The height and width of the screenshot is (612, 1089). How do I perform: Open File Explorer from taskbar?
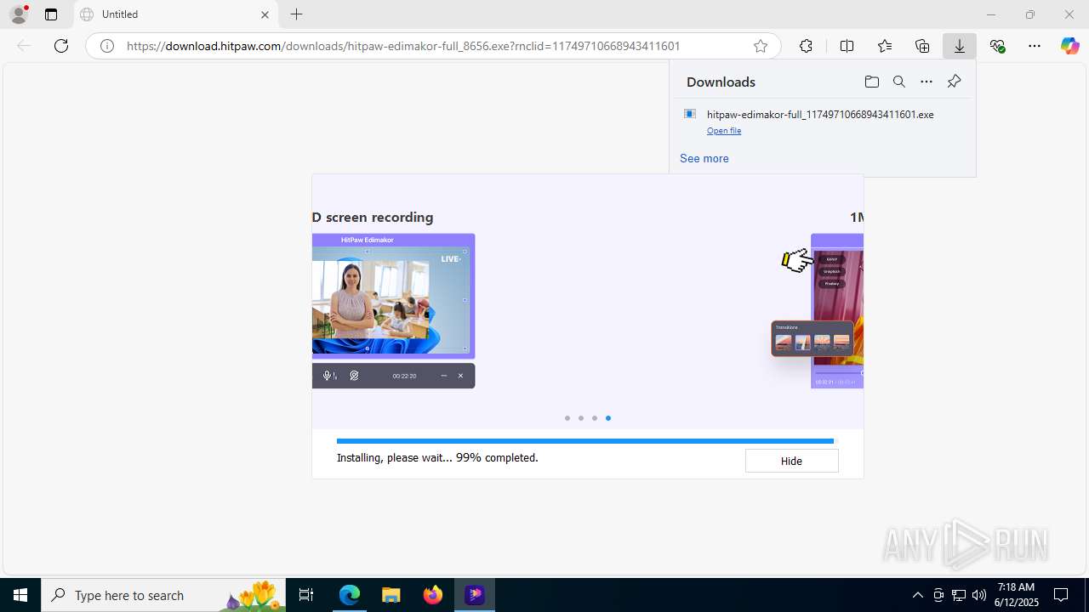[x=391, y=595]
